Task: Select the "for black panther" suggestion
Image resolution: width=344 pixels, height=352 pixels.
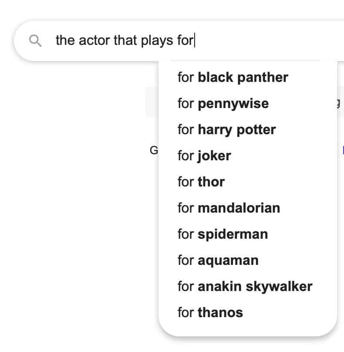Action: 233,78
